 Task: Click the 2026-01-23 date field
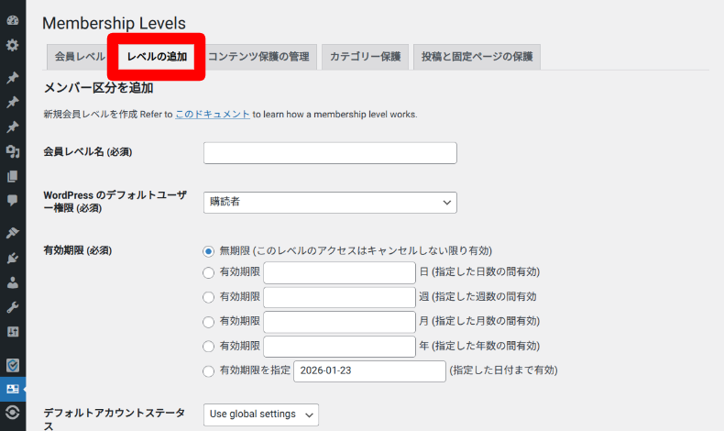(370, 371)
